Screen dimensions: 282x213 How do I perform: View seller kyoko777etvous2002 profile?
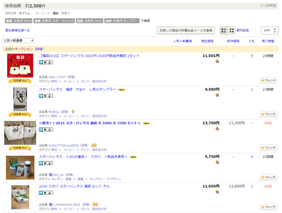63,146
